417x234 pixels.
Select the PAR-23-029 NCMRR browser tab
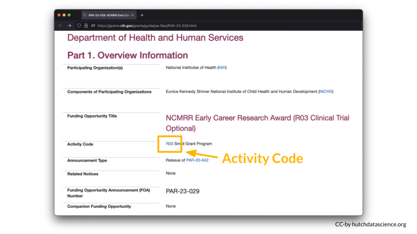tap(109, 15)
